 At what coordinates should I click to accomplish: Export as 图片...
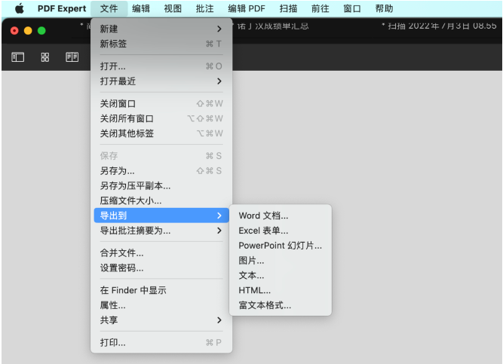[x=281, y=261]
